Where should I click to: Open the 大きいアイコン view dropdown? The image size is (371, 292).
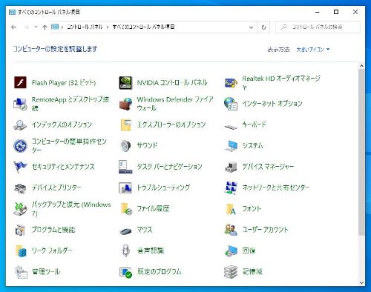click(x=313, y=50)
